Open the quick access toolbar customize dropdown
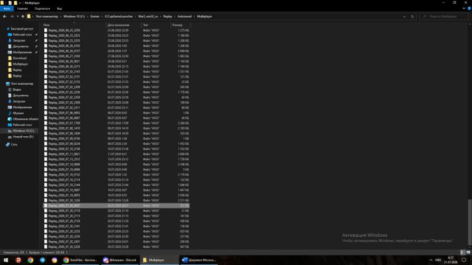 20,3
